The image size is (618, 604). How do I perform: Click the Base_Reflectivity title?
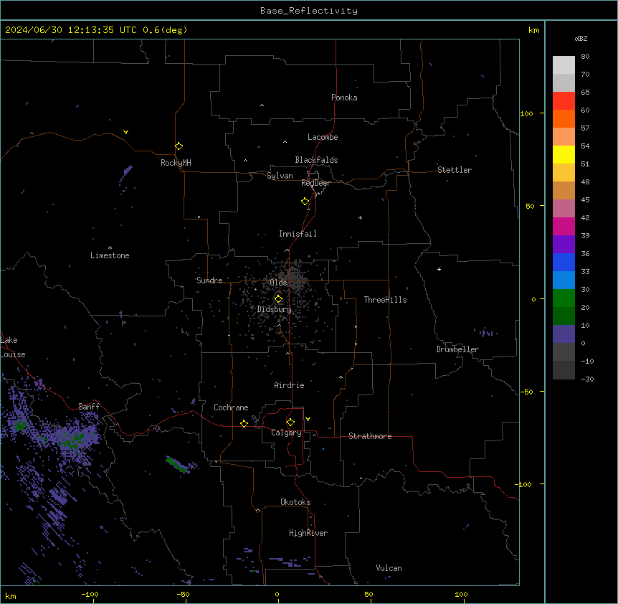(309, 11)
